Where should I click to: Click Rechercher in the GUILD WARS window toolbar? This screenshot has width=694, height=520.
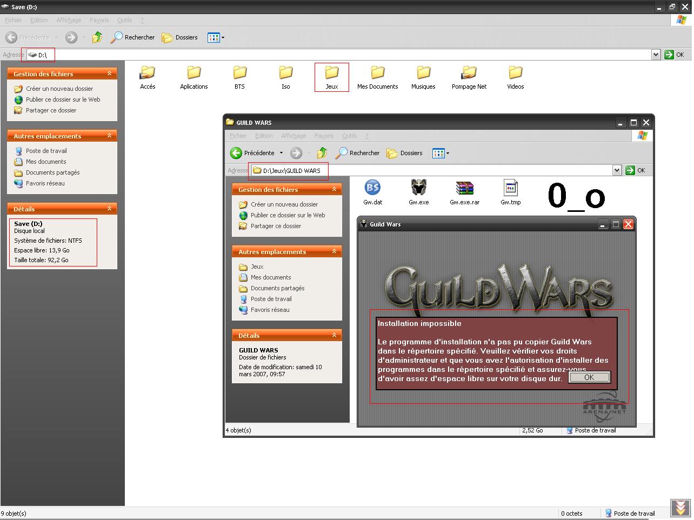coord(357,153)
